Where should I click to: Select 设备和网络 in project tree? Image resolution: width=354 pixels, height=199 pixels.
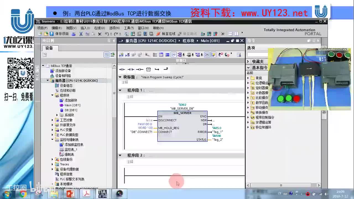(63, 76)
